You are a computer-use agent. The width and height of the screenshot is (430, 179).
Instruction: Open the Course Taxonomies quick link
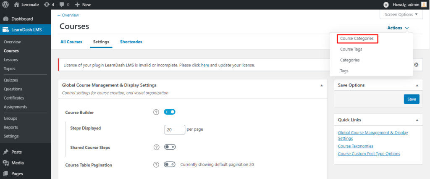point(355,146)
